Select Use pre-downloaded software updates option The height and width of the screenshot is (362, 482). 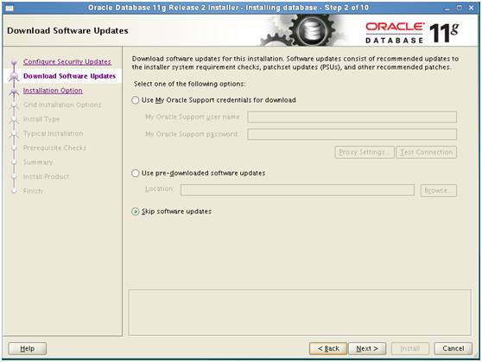(x=136, y=173)
